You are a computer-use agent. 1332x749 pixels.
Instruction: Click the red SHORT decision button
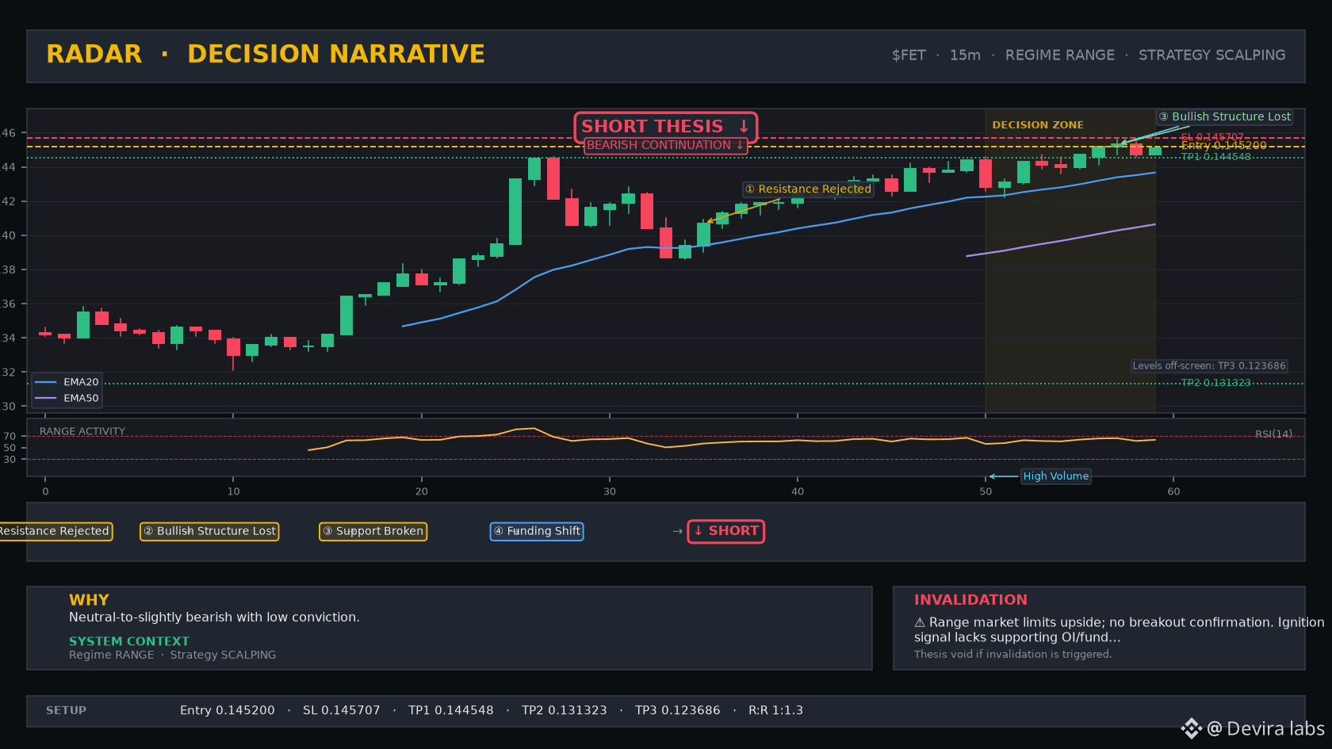(725, 531)
